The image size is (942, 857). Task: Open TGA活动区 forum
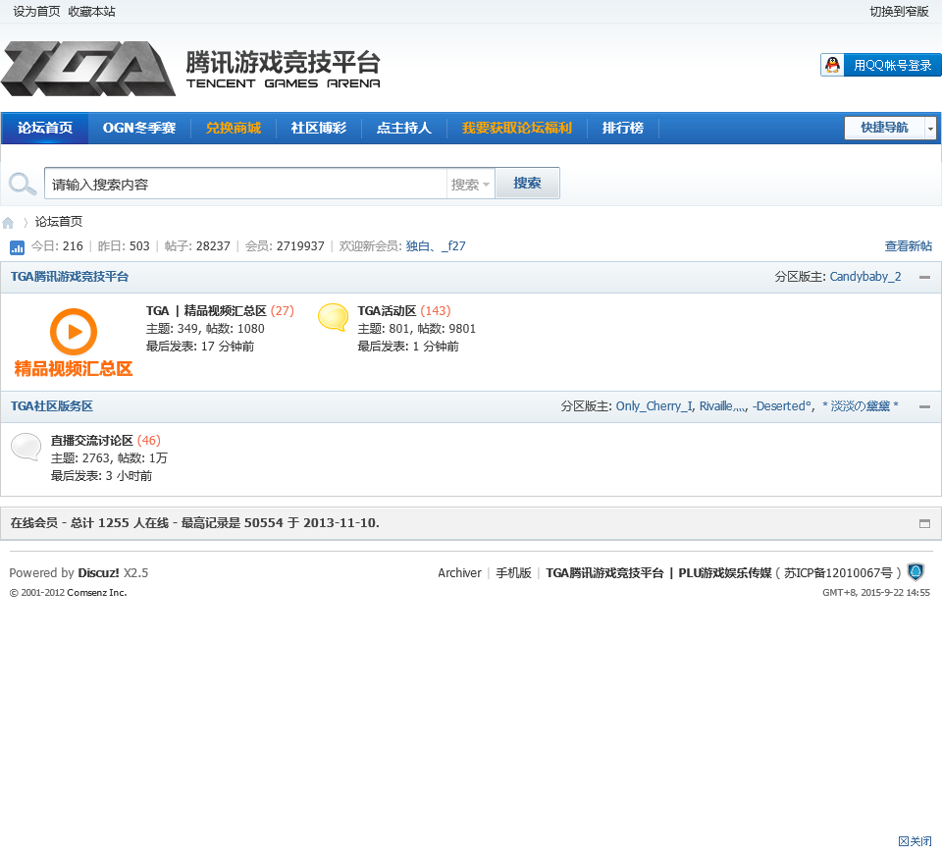387,311
